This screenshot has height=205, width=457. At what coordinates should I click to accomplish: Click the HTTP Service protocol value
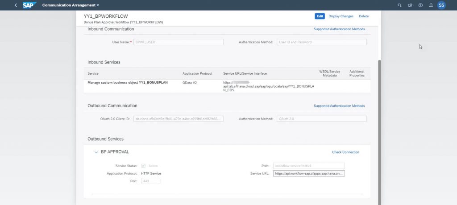coord(151,173)
